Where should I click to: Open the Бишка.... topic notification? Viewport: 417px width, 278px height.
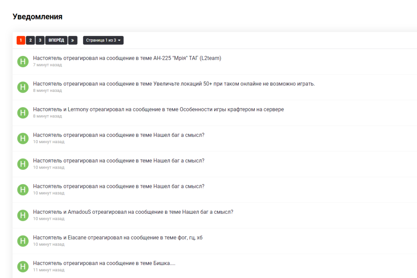pos(104,263)
